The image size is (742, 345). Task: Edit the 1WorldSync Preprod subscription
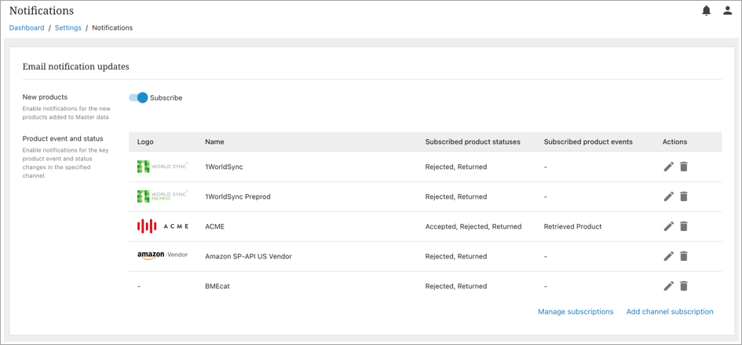[x=668, y=196]
